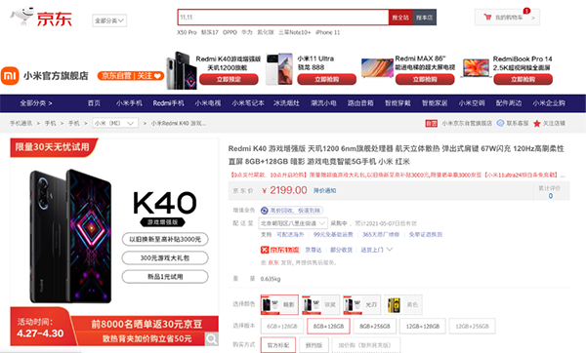
Task: Open the 小米手机 nav item
Action: 129,103
